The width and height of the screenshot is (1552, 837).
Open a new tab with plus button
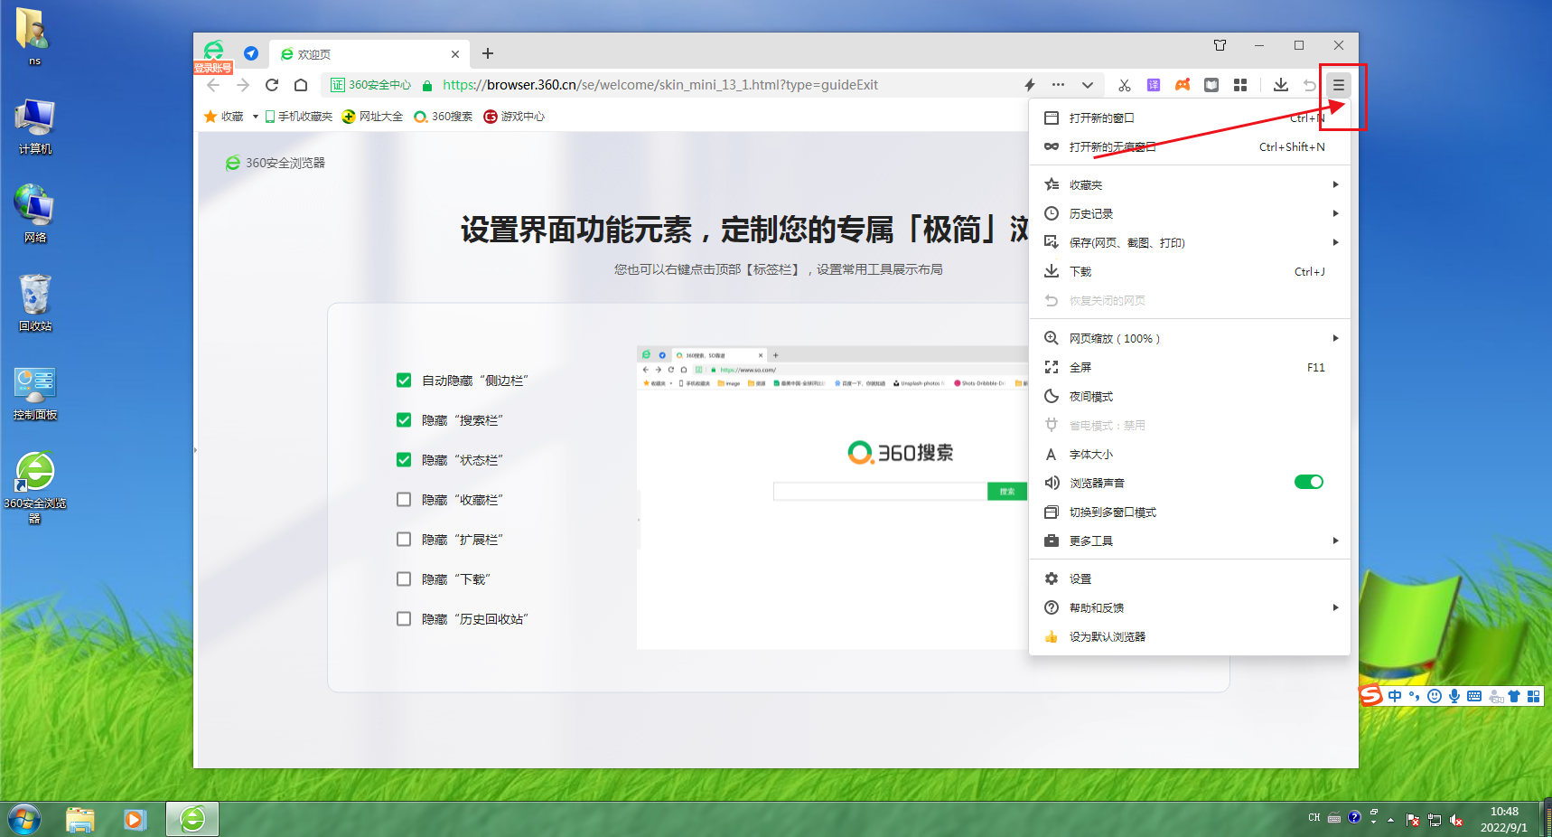488,53
